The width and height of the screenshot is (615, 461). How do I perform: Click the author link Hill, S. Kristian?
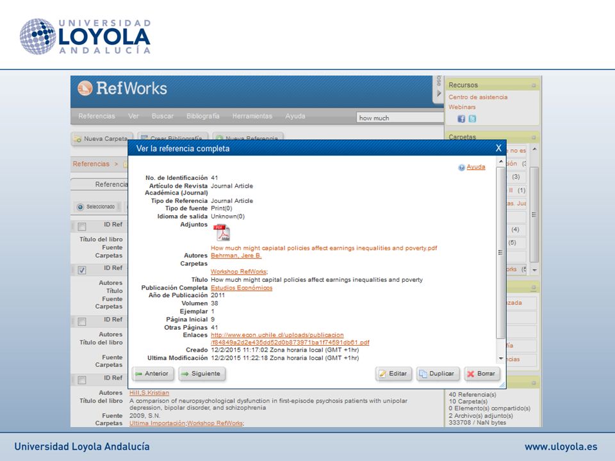pos(149,392)
